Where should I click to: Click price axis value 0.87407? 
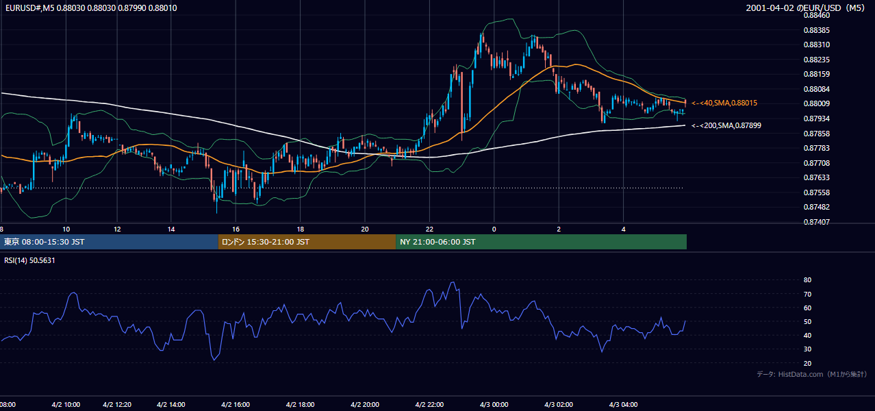[x=817, y=222]
